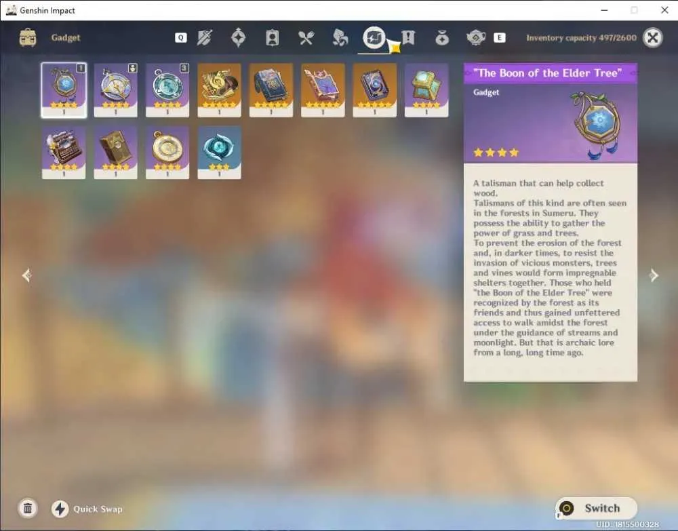The height and width of the screenshot is (531, 678).
Task: Open the Materials tab with leaf icon
Action: [340, 38]
